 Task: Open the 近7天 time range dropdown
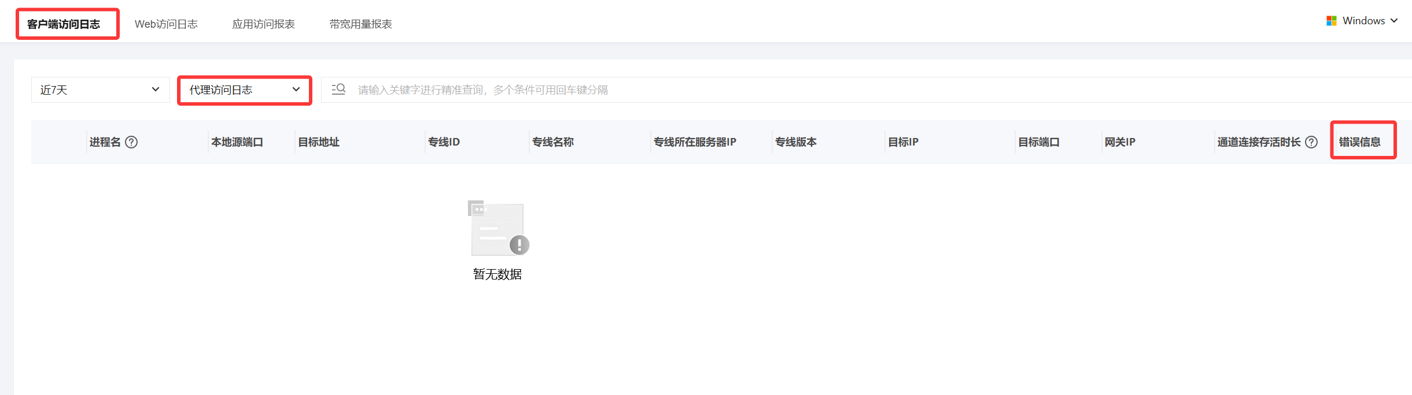coord(101,90)
